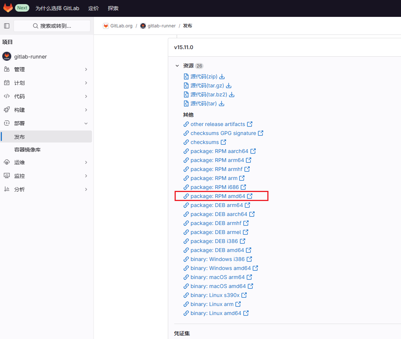401x339 pixels.
Task: Open the gitlab-runner breadcrumb link
Action: point(161,26)
